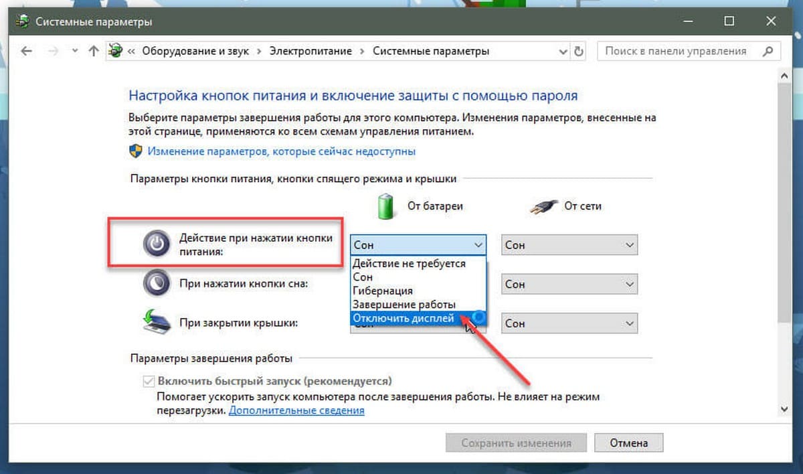The height and width of the screenshot is (474, 803).
Task: Open «Дополнительные сведения» link
Action: 296,410
